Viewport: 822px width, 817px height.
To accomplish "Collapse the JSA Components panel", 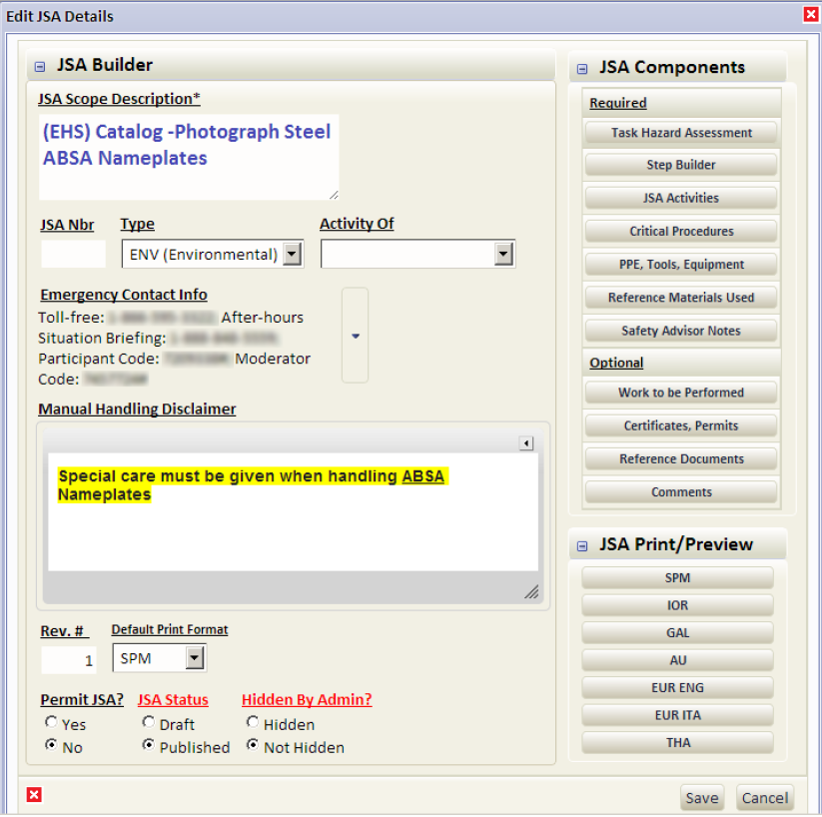I will click(x=582, y=69).
